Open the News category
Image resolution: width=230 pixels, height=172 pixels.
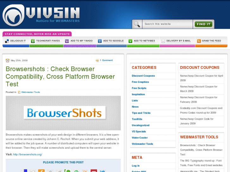tap(135, 107)
